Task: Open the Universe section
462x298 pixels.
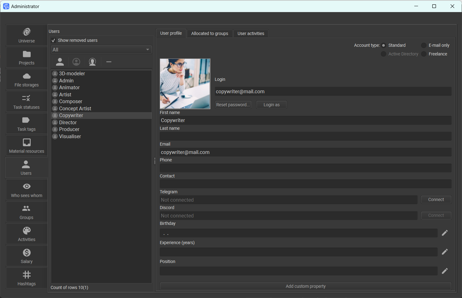Action: [27, 35]
